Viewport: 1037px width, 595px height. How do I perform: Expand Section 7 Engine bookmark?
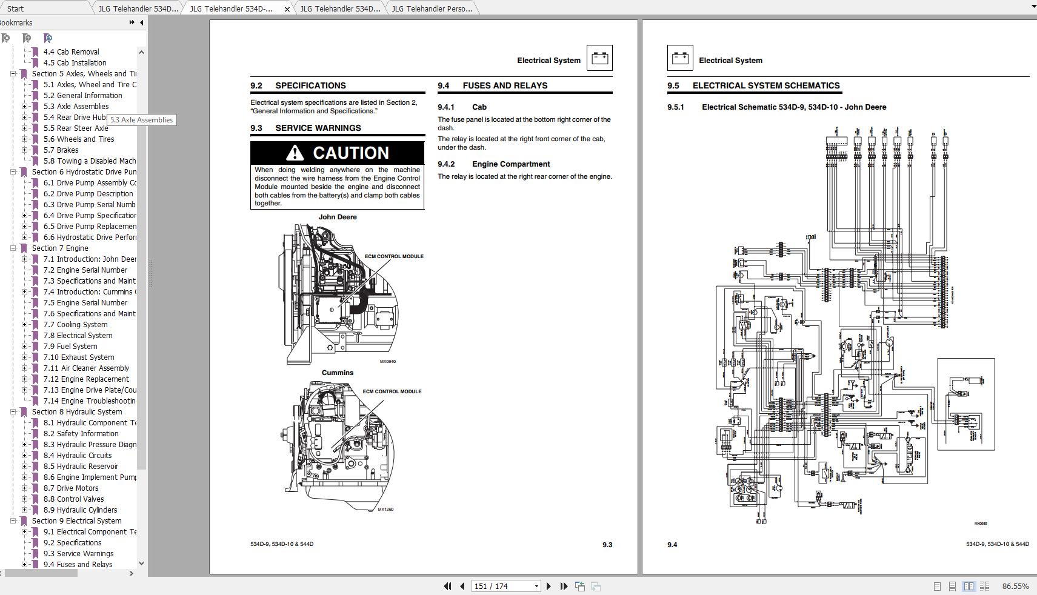[x=13, y=248]
